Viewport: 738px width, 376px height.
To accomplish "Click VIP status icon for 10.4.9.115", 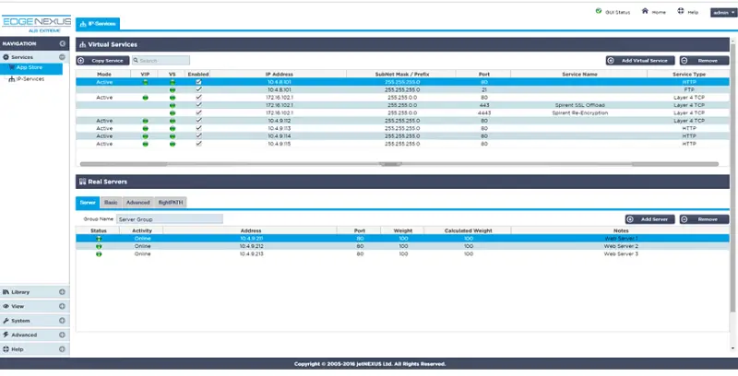I will (x=146, y=144).
